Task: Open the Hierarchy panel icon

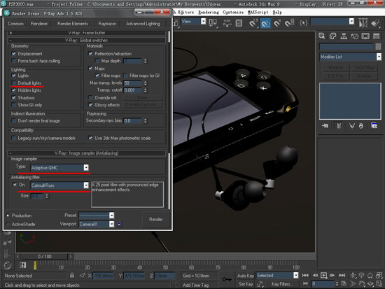Action: tap(344, 36)
